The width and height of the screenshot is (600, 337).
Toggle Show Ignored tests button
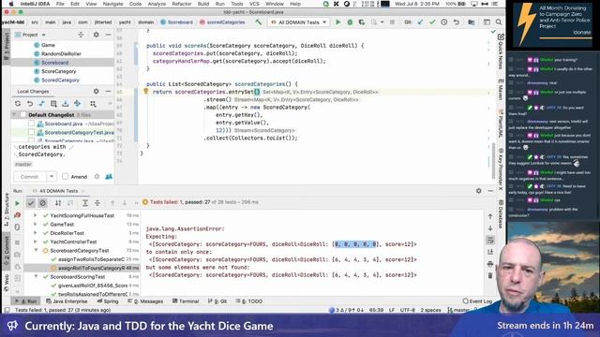[42, 203]
